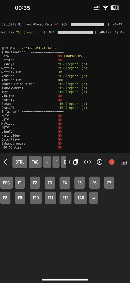Tap the F7 function key
This screenshot has height=283, width=130.
point(109,183)
